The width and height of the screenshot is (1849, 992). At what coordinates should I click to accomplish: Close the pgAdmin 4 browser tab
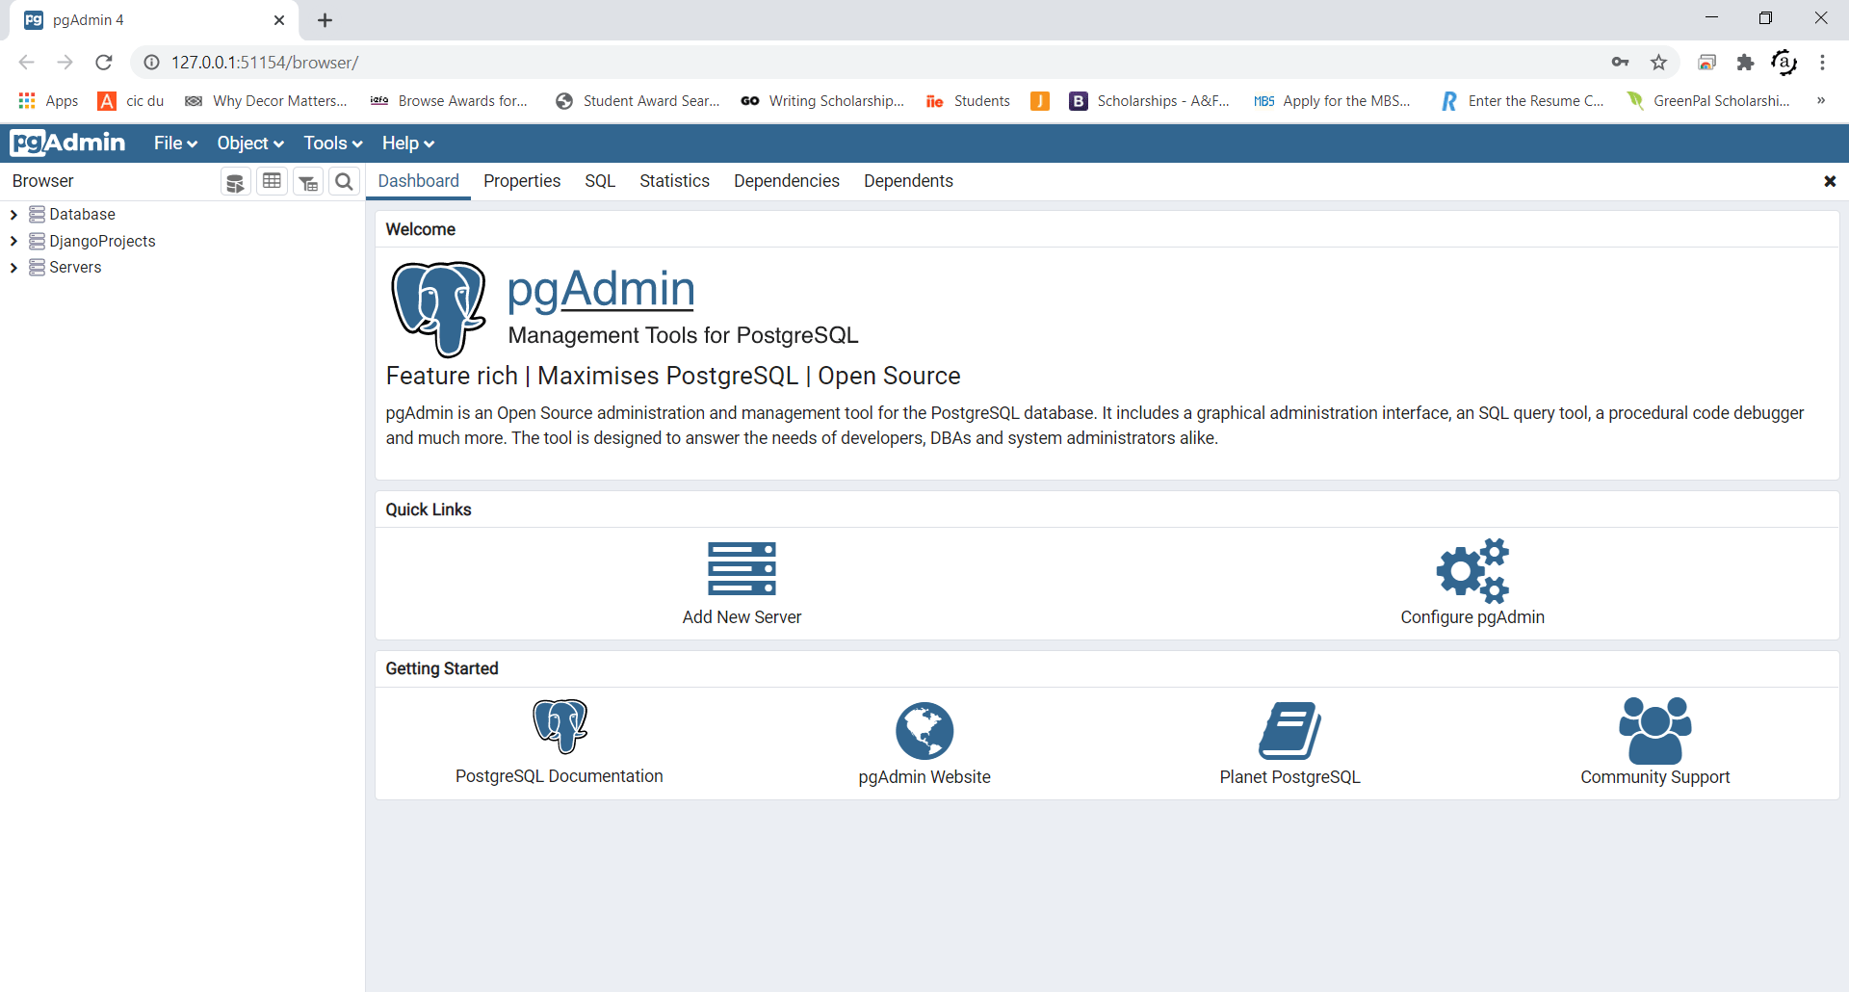(279, 20)
